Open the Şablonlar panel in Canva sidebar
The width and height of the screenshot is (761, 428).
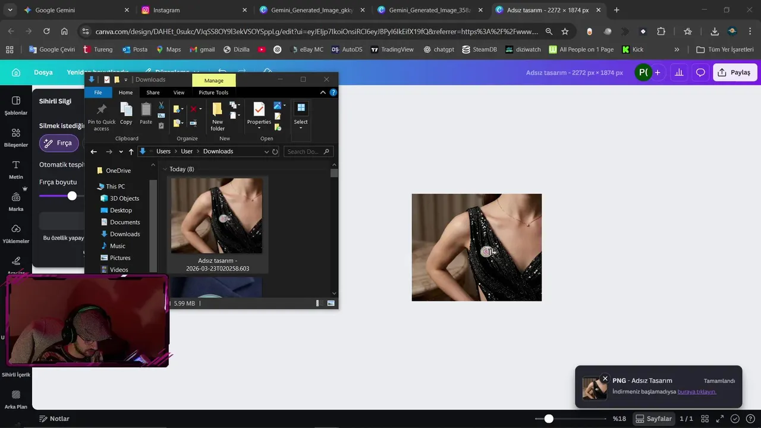(x=16, y=105)
